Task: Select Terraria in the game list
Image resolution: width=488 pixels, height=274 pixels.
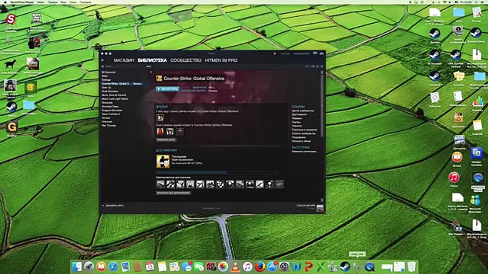Action: [106, 118]
